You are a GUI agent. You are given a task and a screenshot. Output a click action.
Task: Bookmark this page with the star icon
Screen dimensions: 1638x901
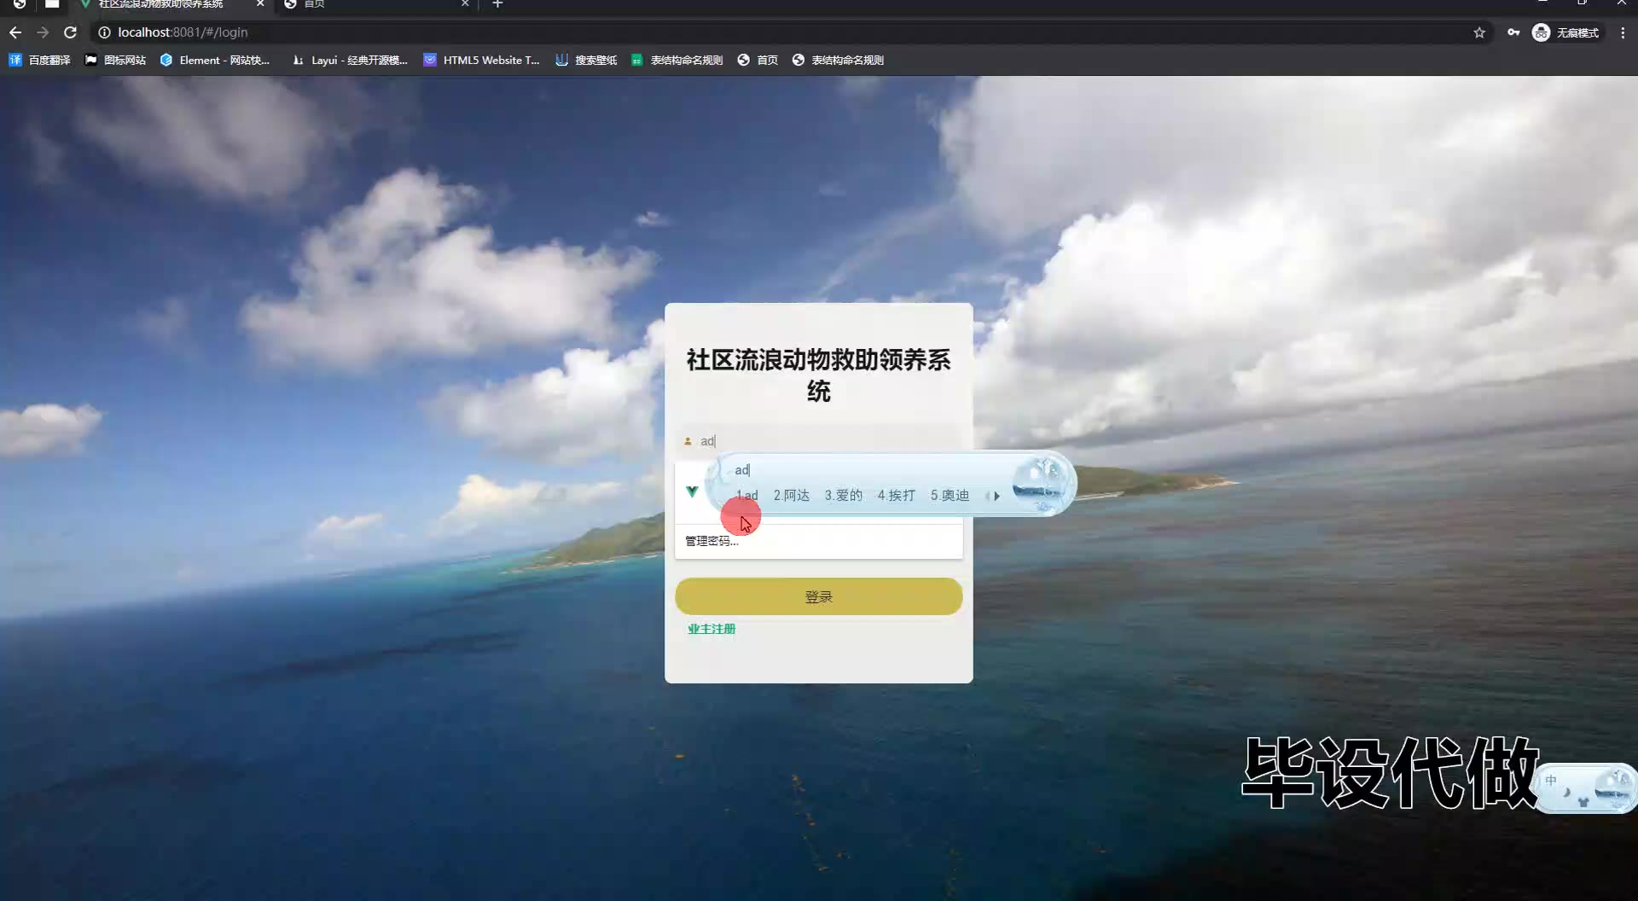(1479, 32)
